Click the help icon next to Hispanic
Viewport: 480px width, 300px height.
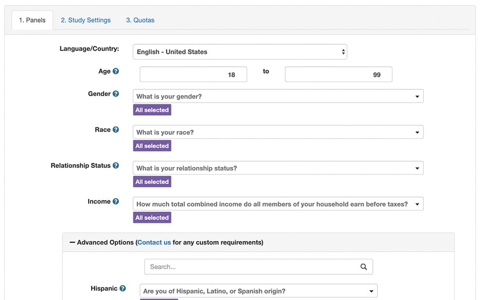123,289
